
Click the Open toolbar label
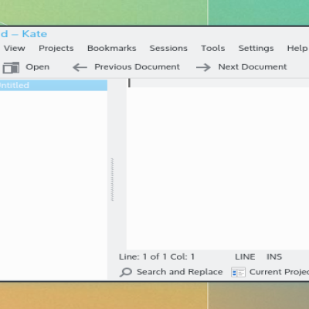(x=37, y=67)
